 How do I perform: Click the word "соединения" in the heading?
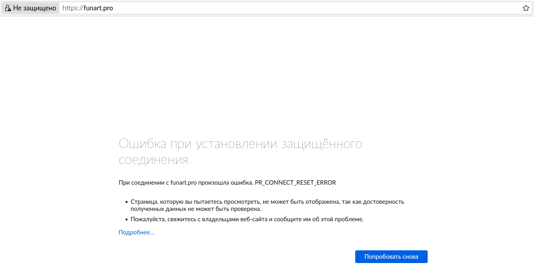click(x=153, y=160)
